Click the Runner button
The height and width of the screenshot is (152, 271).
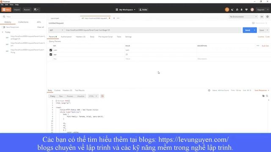click(x=27, y=10)
